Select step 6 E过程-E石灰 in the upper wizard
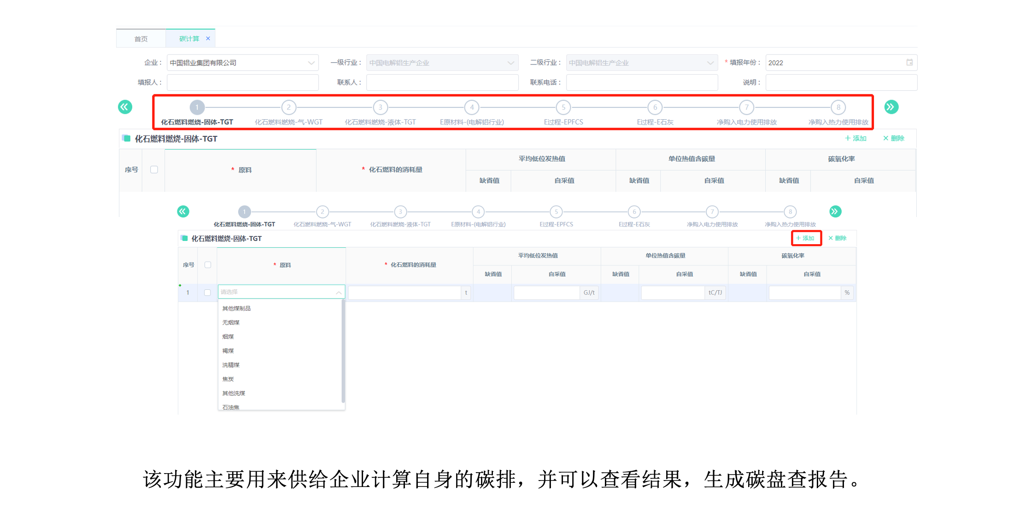This screenshot has height=516, width=1031. [655, 107]
